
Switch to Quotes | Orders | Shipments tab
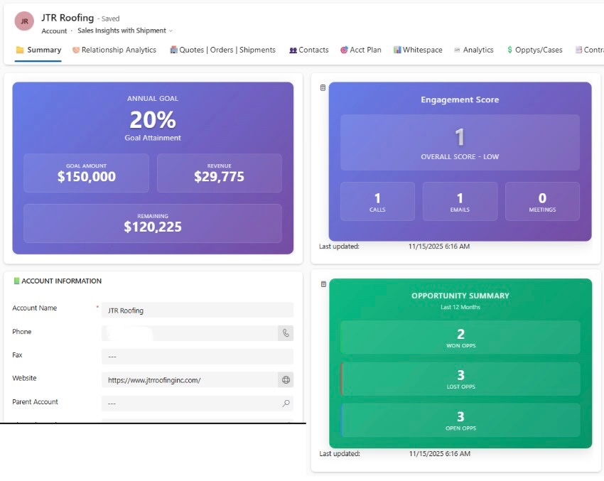point(223,50)
